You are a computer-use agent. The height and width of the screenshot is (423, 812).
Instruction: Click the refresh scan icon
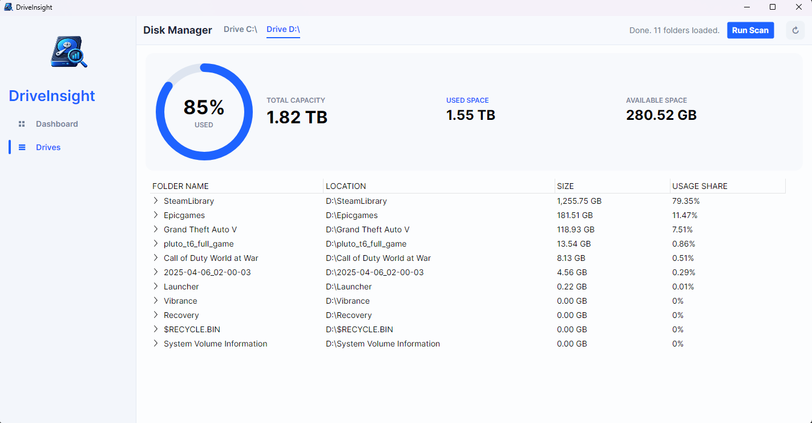click(795, 30)
